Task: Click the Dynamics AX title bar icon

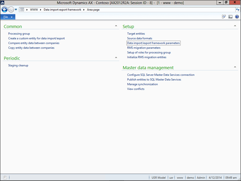Action: (x=2, y=2)
